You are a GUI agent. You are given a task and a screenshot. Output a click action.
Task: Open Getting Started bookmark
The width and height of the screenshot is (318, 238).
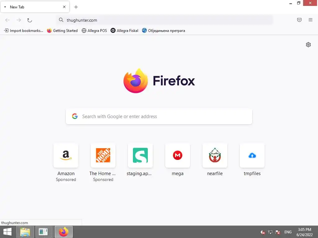pos(62,31)
